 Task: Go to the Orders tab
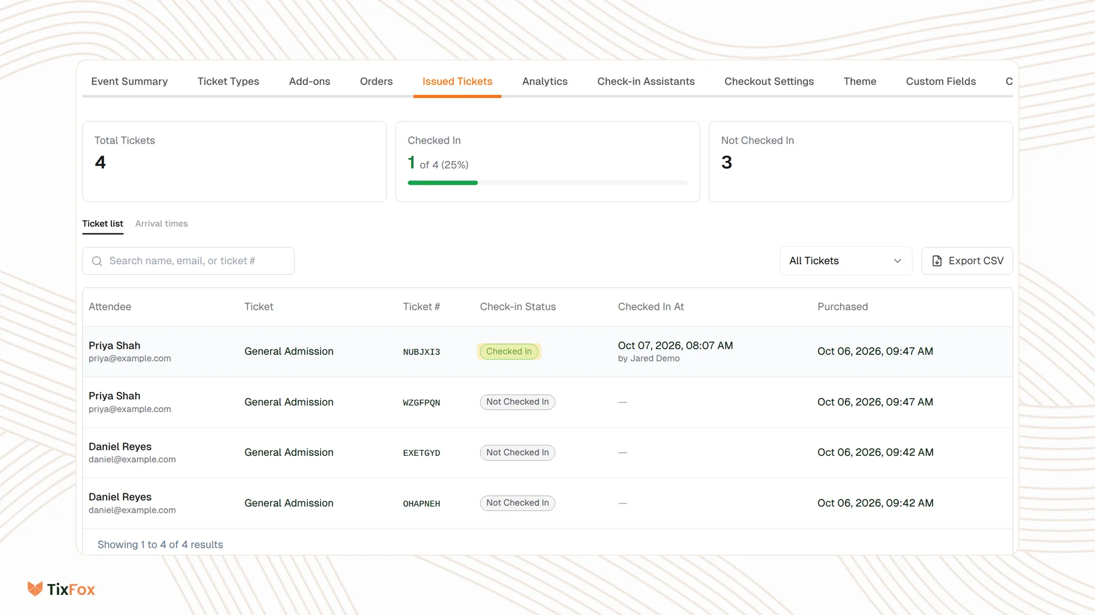pyautogui.click(x=376, y=81)
